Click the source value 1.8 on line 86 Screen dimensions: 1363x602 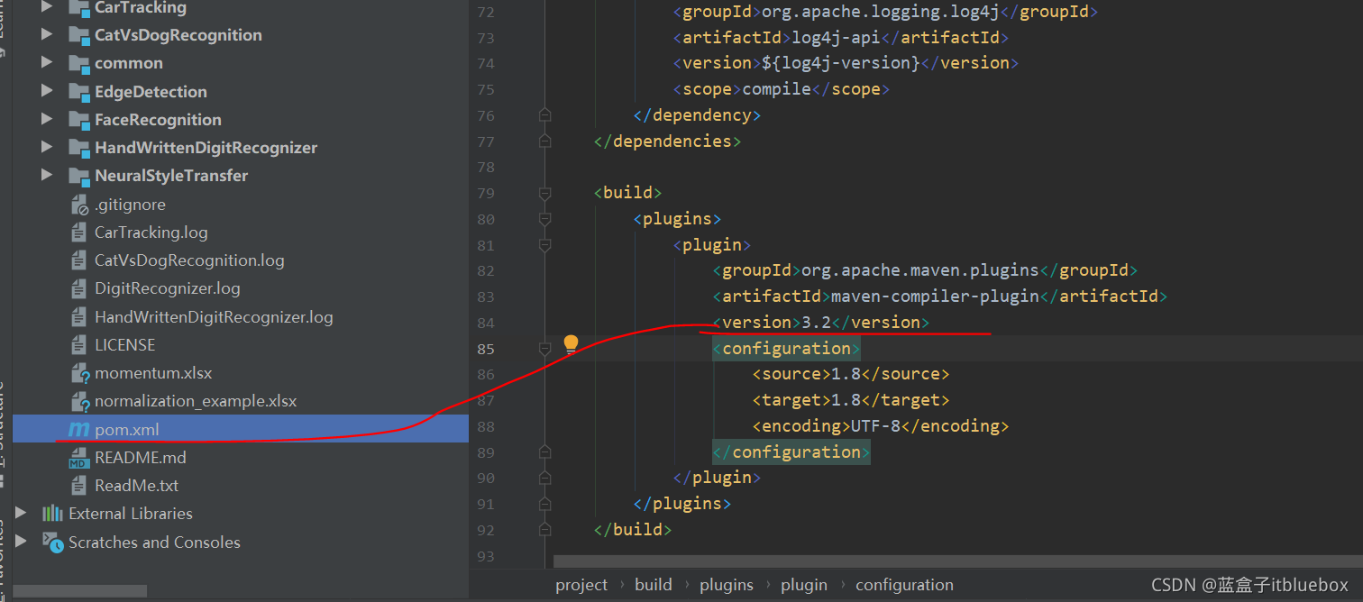pos(846,373)
